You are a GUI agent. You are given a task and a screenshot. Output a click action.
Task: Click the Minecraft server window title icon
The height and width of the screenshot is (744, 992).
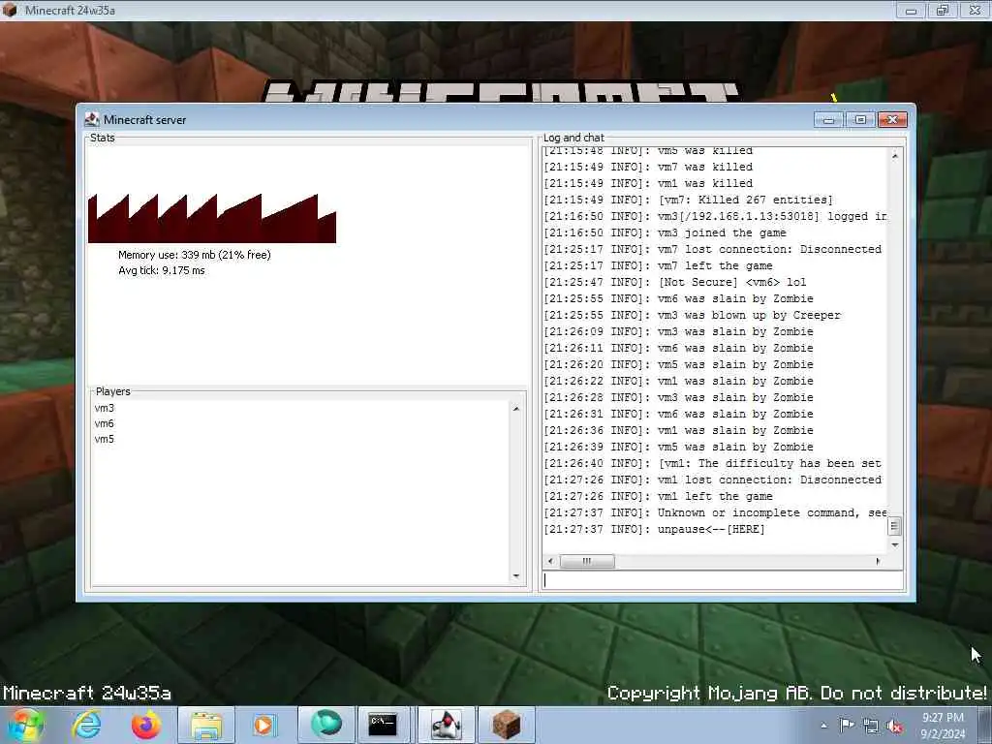pos(92,119)
